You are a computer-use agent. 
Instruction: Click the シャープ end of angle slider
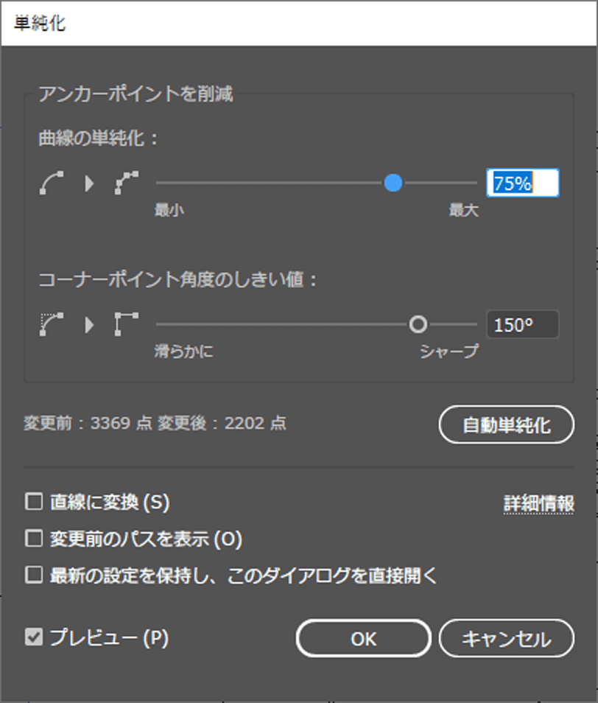coord(449,351)
